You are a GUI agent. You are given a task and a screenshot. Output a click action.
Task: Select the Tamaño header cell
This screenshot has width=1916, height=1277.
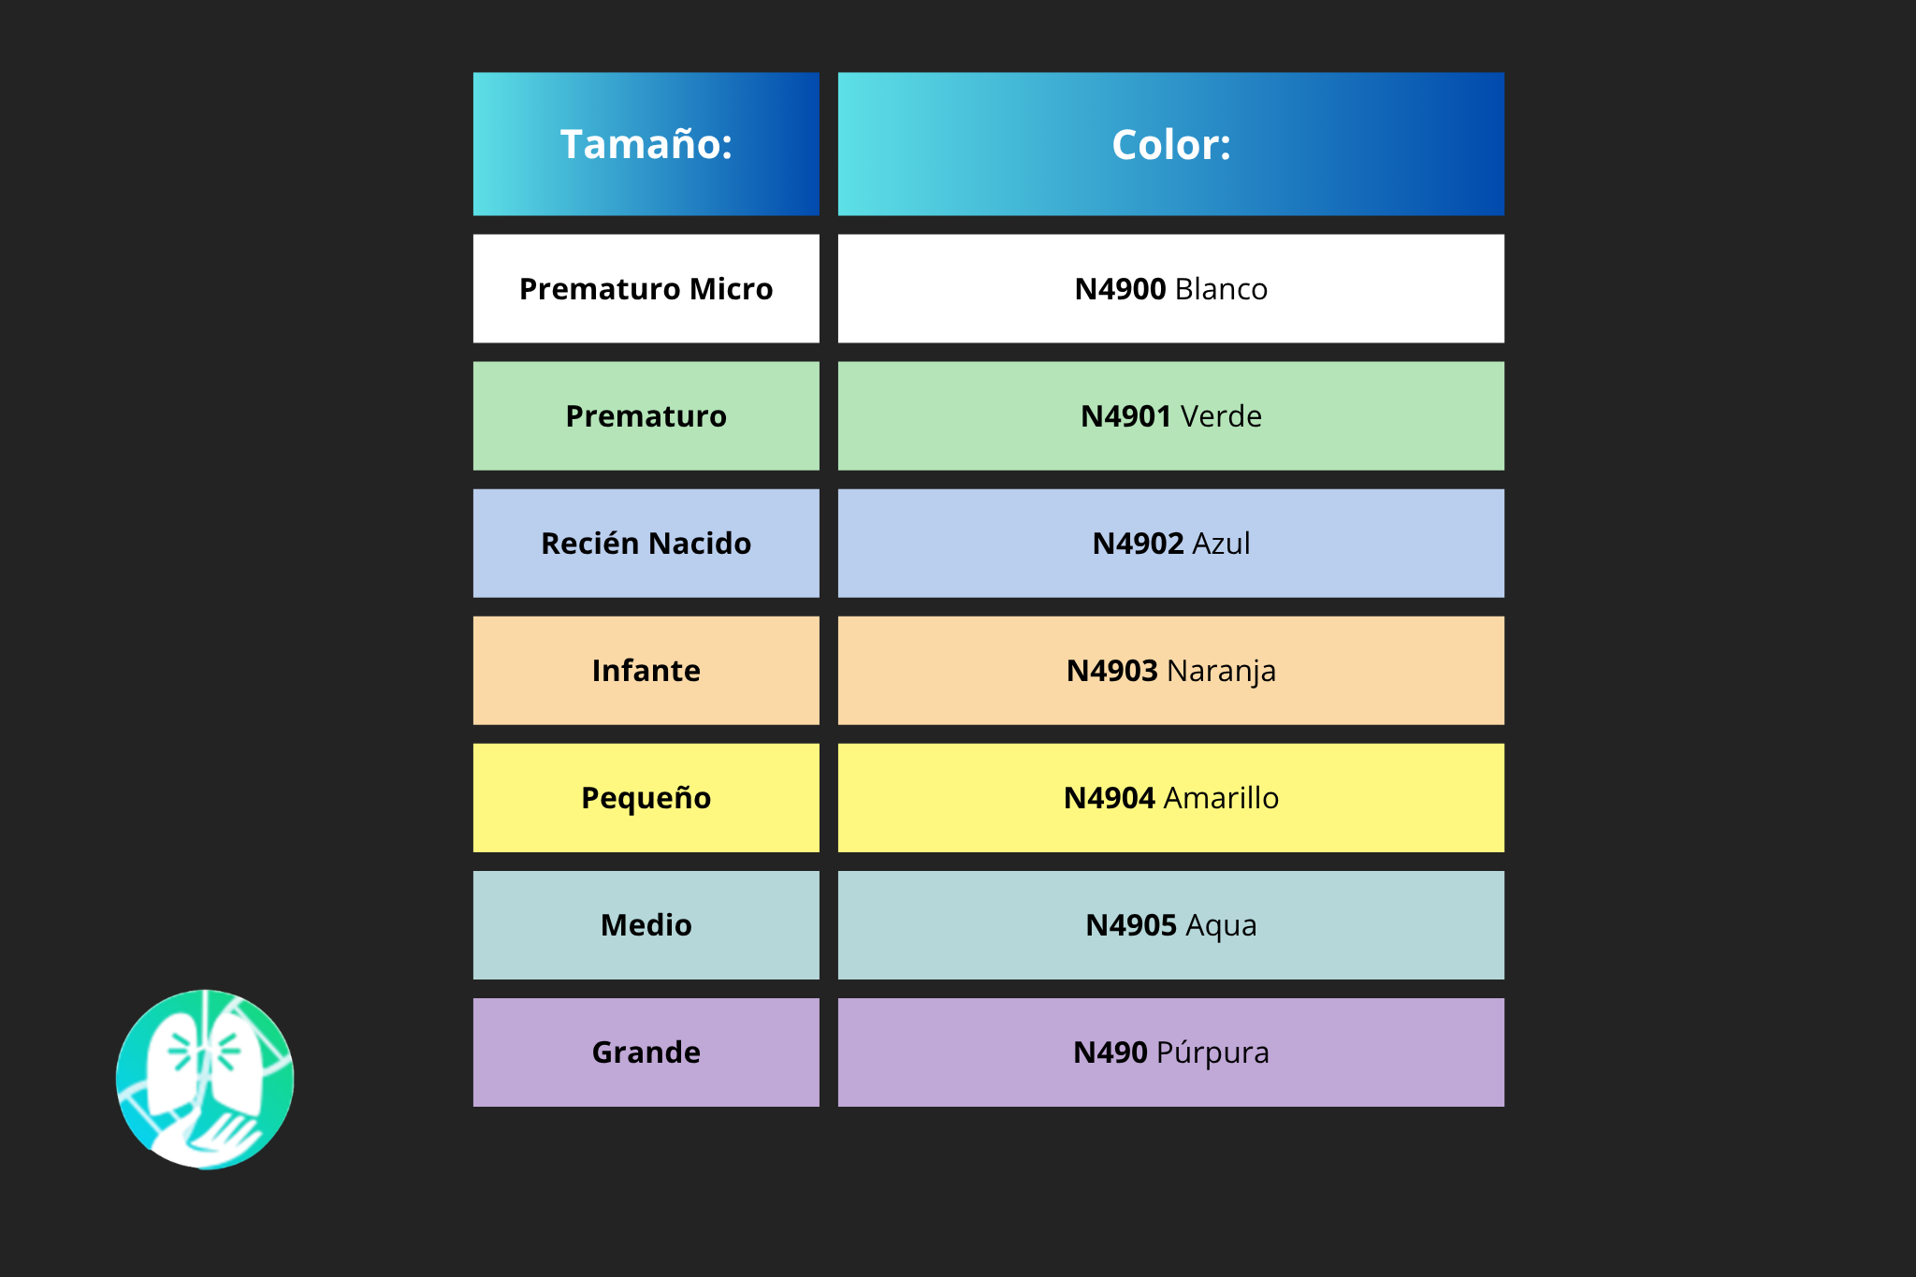pyautogui.click(x=646, y=144)
